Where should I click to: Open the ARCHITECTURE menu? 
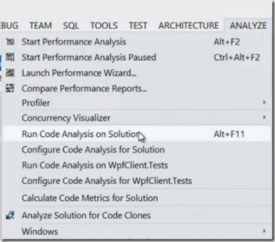pyautogui.click(x=188, y=25)
